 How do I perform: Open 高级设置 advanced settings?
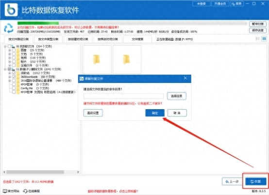[93, 113]
